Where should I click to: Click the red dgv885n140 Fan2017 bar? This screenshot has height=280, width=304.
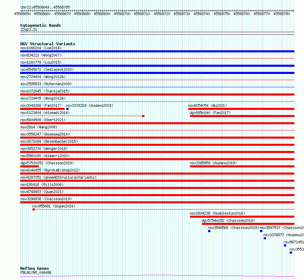(x=242, y=116)
